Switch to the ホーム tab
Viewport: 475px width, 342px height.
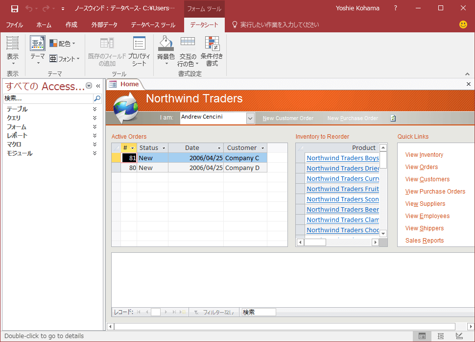coord(44,25)
